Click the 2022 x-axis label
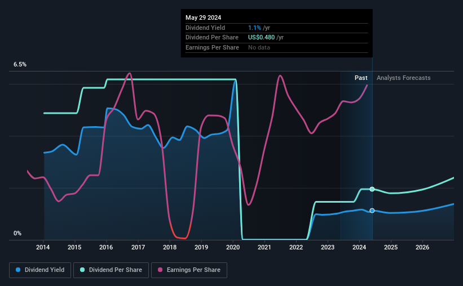Screen dimensions: 463x286 tap(296, 247)
